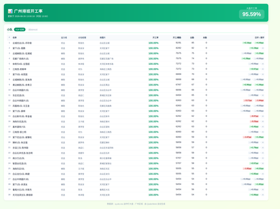Click the bar chart icon beside 广州排班开工率

[x=10, y=11]
